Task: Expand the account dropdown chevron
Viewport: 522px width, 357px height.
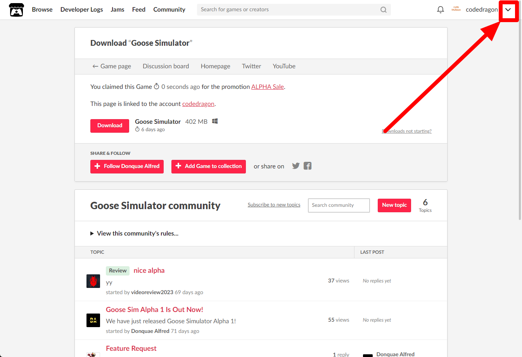Action: pos(508,10)
